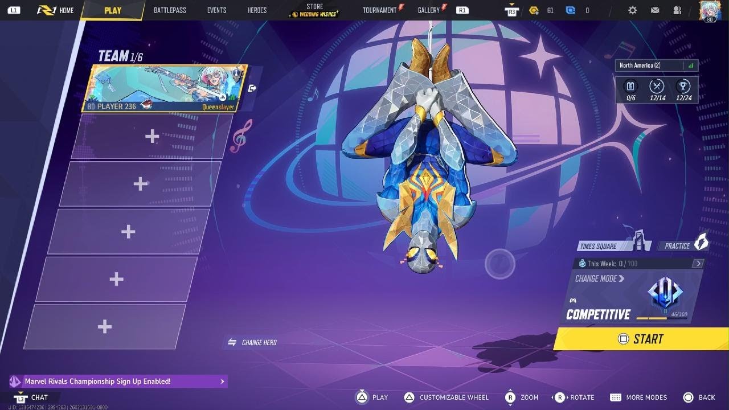Click the "TEAM 1/6" heading
This screenshot has height=410, width=729.
tap(121, 56)
